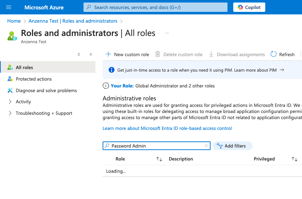This screenshot has width=302, height=199.
Task: Collapse the sidebar with double chevron icon
Action: pos(91,54)
